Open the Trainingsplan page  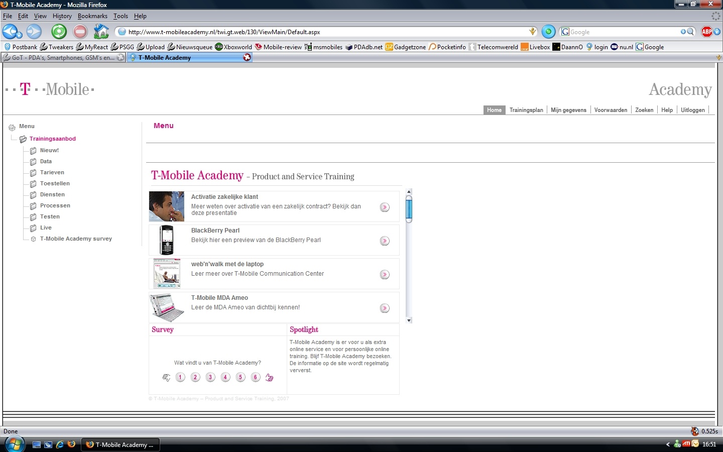pos(526,110)
